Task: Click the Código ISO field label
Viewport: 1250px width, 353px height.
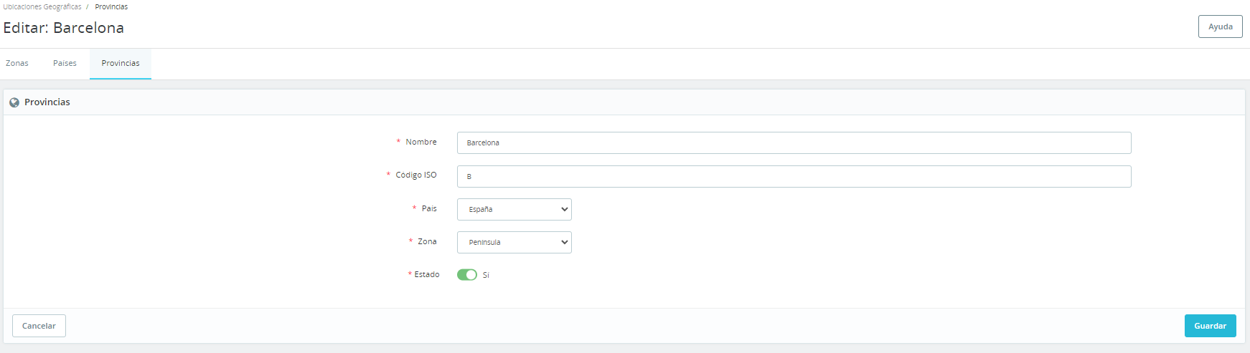Action: [415, 175]
